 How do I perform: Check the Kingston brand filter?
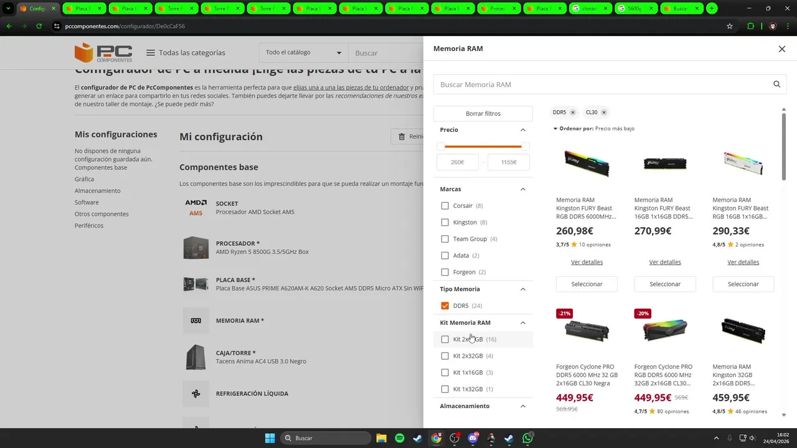[445, 222]
